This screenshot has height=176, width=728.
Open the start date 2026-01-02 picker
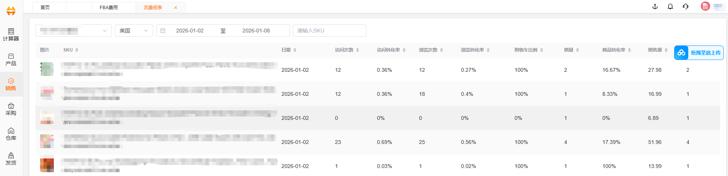[190, 31]
